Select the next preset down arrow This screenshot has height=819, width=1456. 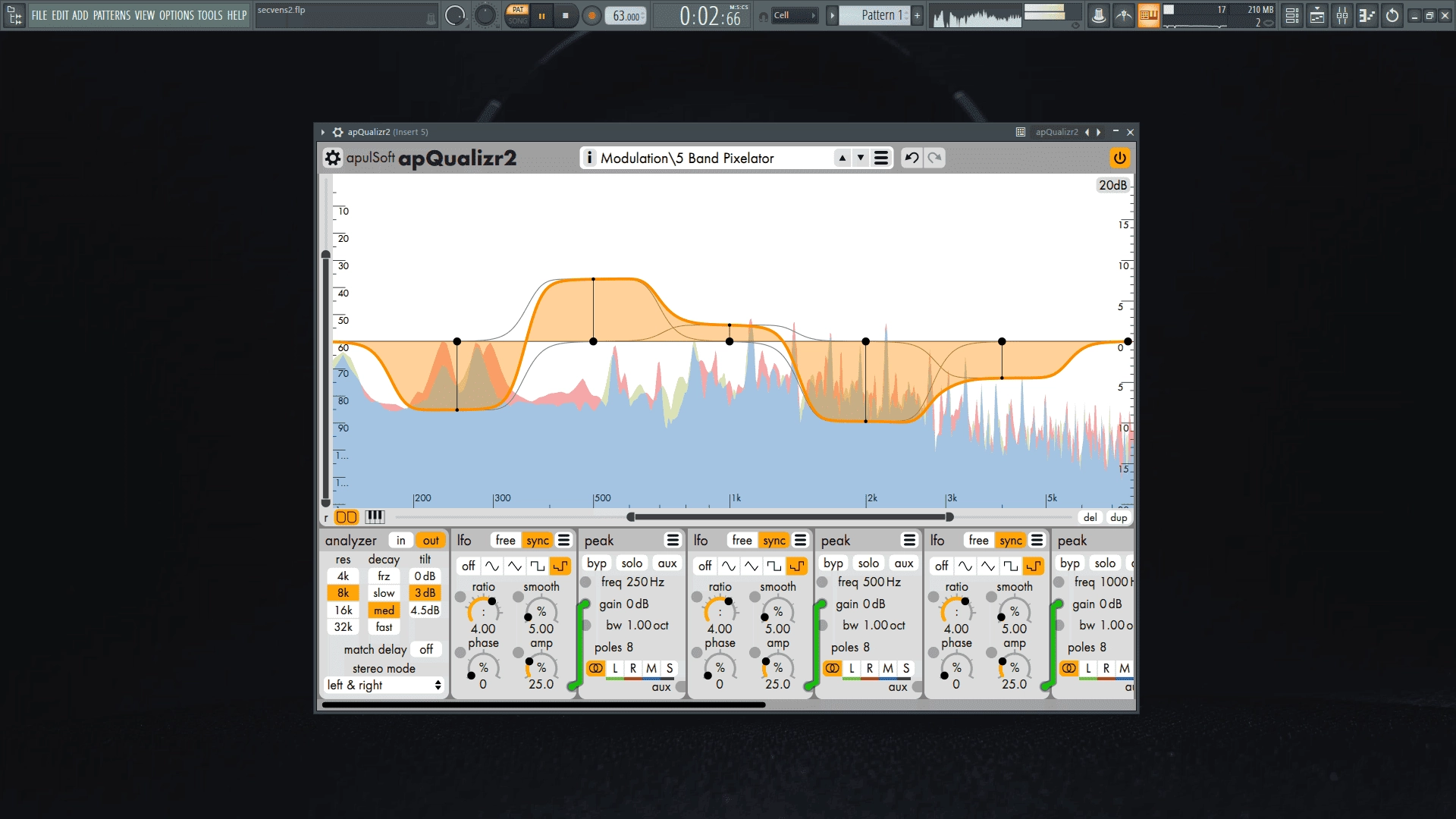pyautogui.click(x=860, y=158)
